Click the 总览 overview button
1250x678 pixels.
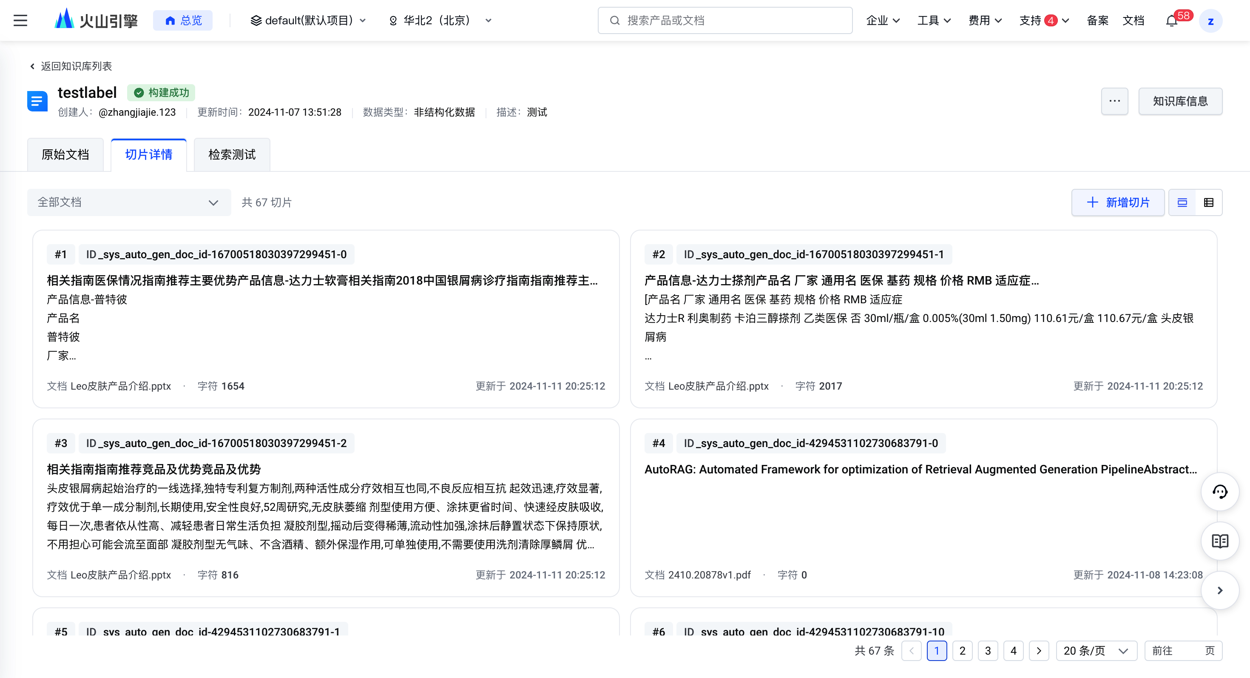coord(183,20)
